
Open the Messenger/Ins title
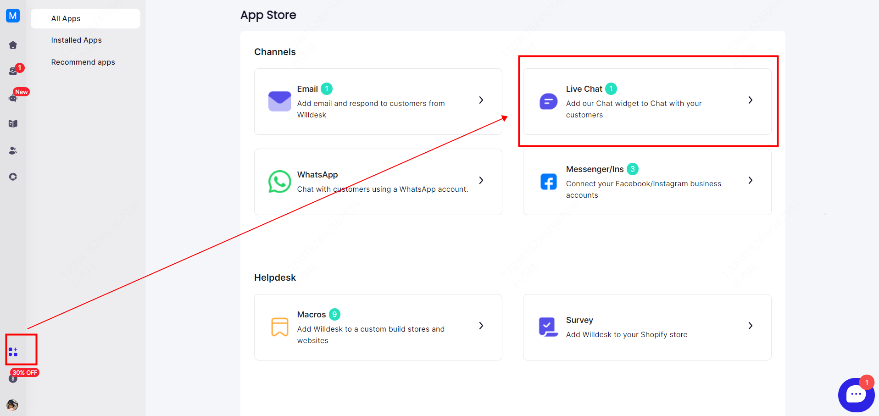595,169
